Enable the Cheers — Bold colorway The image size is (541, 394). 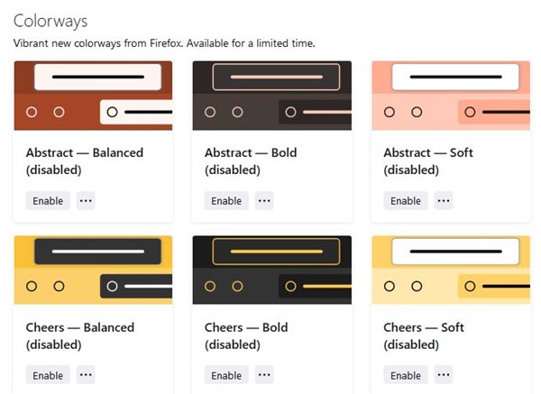pyautogui.click(x=226, y=375)
